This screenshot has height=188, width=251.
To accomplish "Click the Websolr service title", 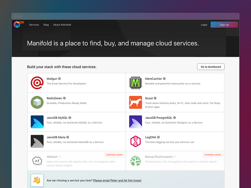I will [x=52, y=157].
